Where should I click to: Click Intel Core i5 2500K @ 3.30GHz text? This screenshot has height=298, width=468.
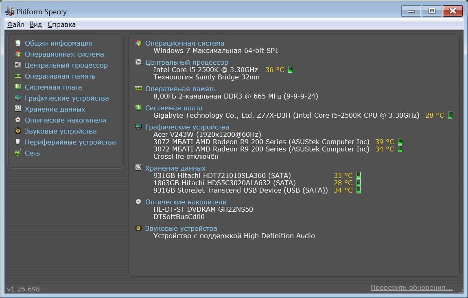206,70
